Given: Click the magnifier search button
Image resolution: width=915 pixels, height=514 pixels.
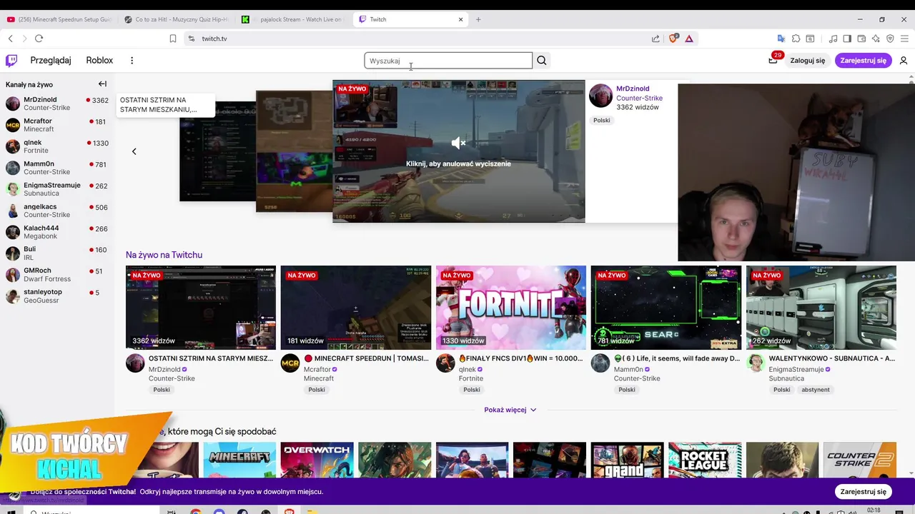Looking at the screenshot, I should click(542, 61).
